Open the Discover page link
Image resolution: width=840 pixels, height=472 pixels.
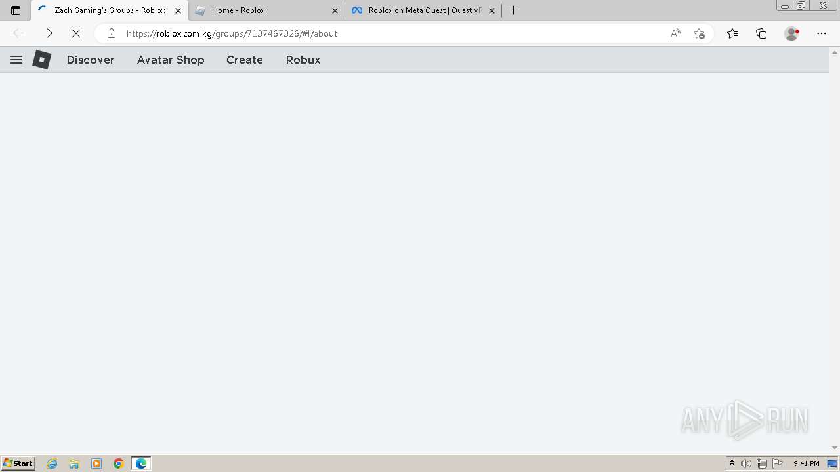[91, 60]
